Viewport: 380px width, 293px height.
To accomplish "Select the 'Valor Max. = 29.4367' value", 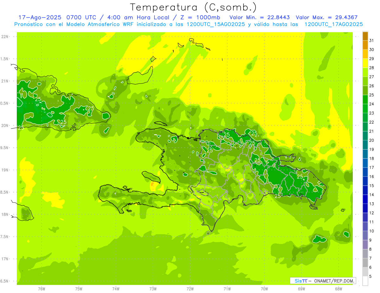I will pos(326,17).
